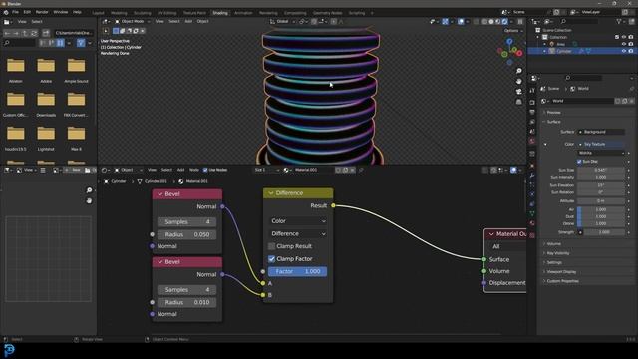This screenshot has width=638, height=359.
Task: Open Color data type dropdown in Difference node
Action: 298,221
